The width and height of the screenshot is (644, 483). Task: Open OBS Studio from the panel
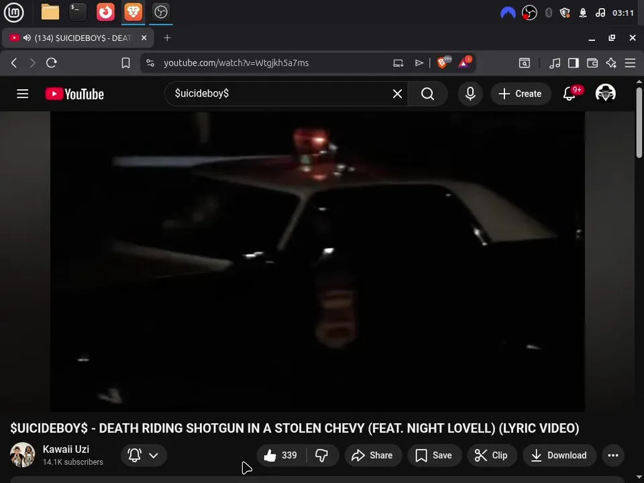160,12
